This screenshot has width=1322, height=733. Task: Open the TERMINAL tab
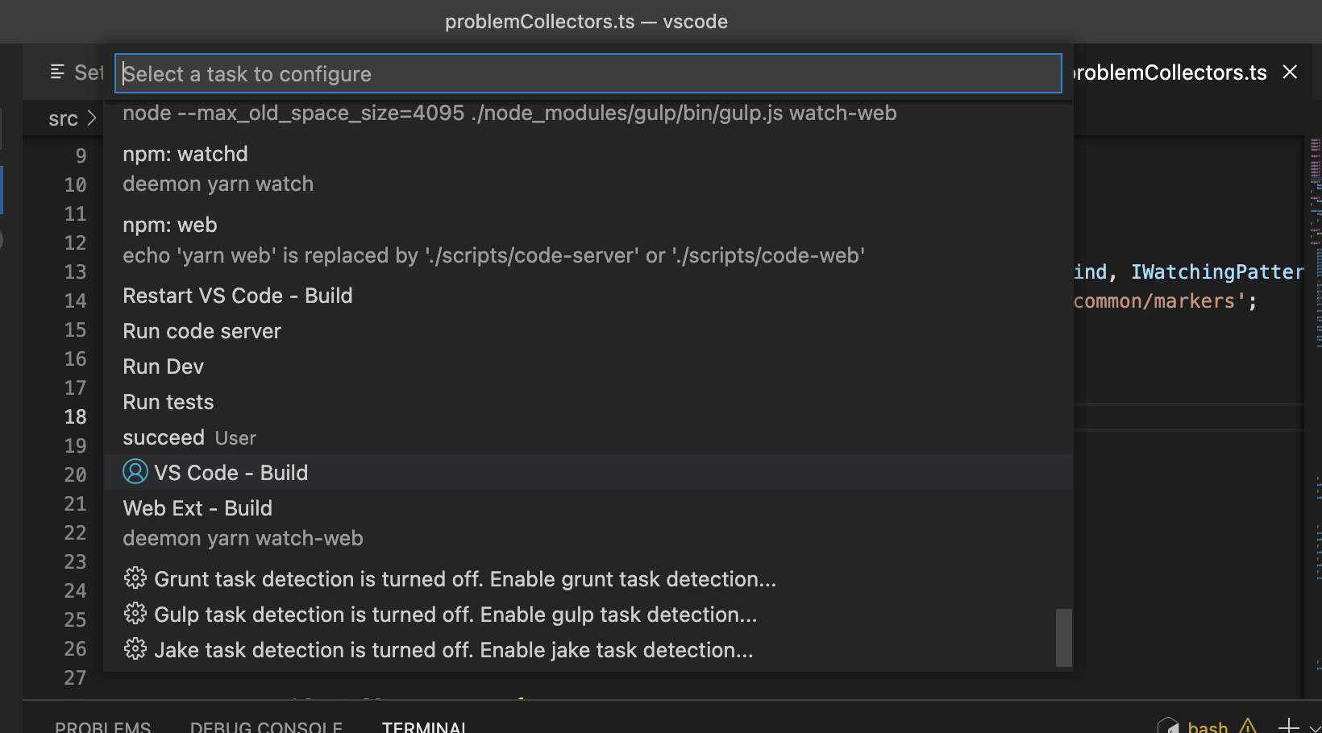coord(424,726)
